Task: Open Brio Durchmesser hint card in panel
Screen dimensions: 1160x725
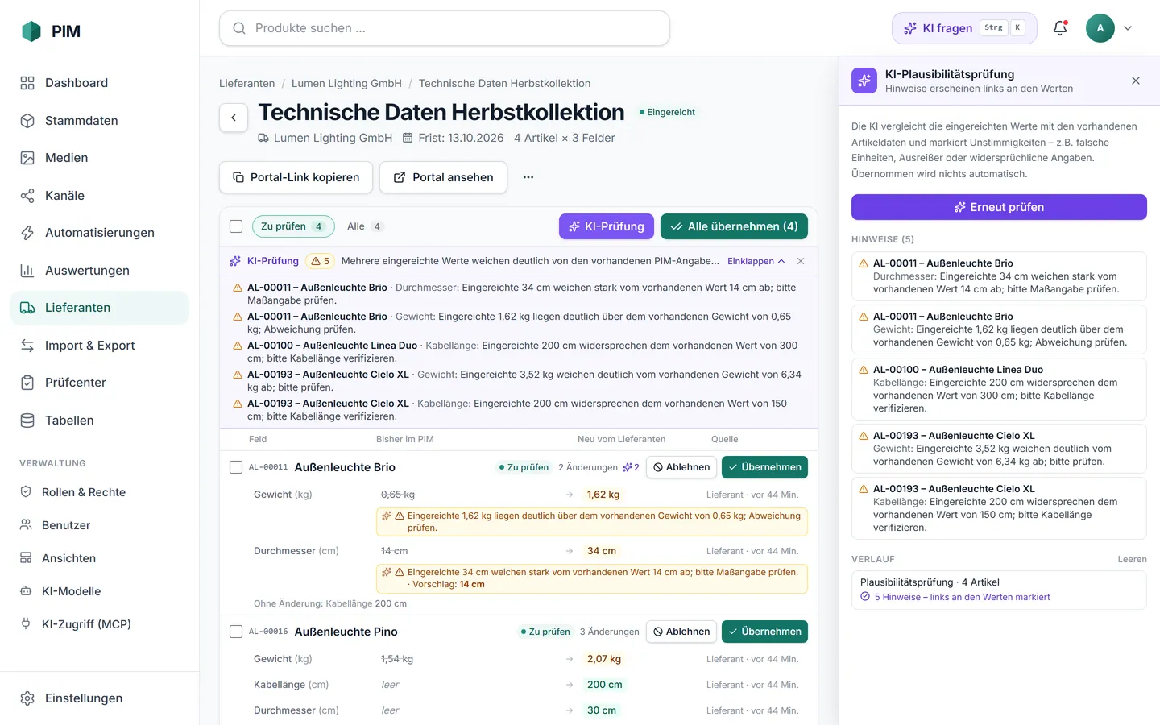Action: tap(999, 276)
